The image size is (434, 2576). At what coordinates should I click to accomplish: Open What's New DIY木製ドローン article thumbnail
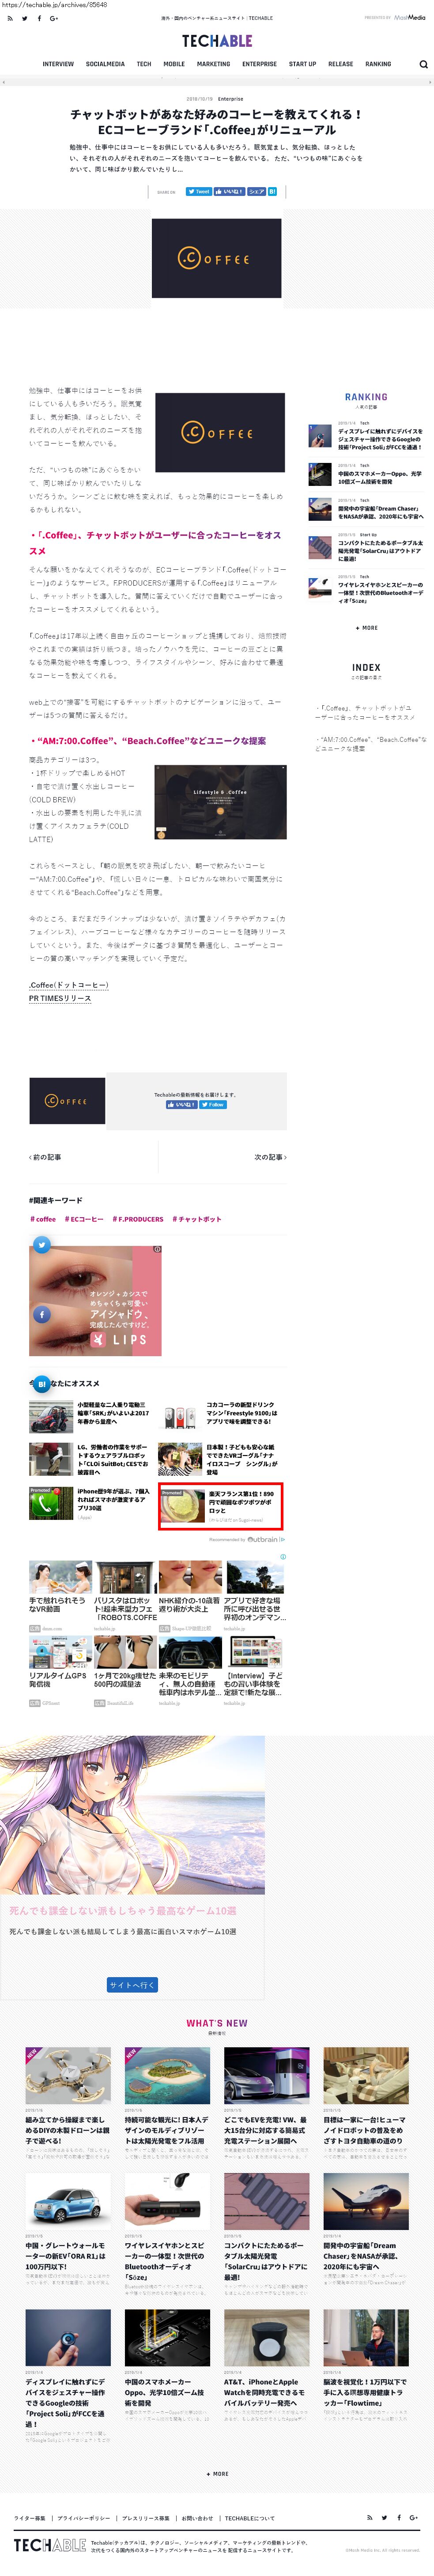click(68, 2076)
